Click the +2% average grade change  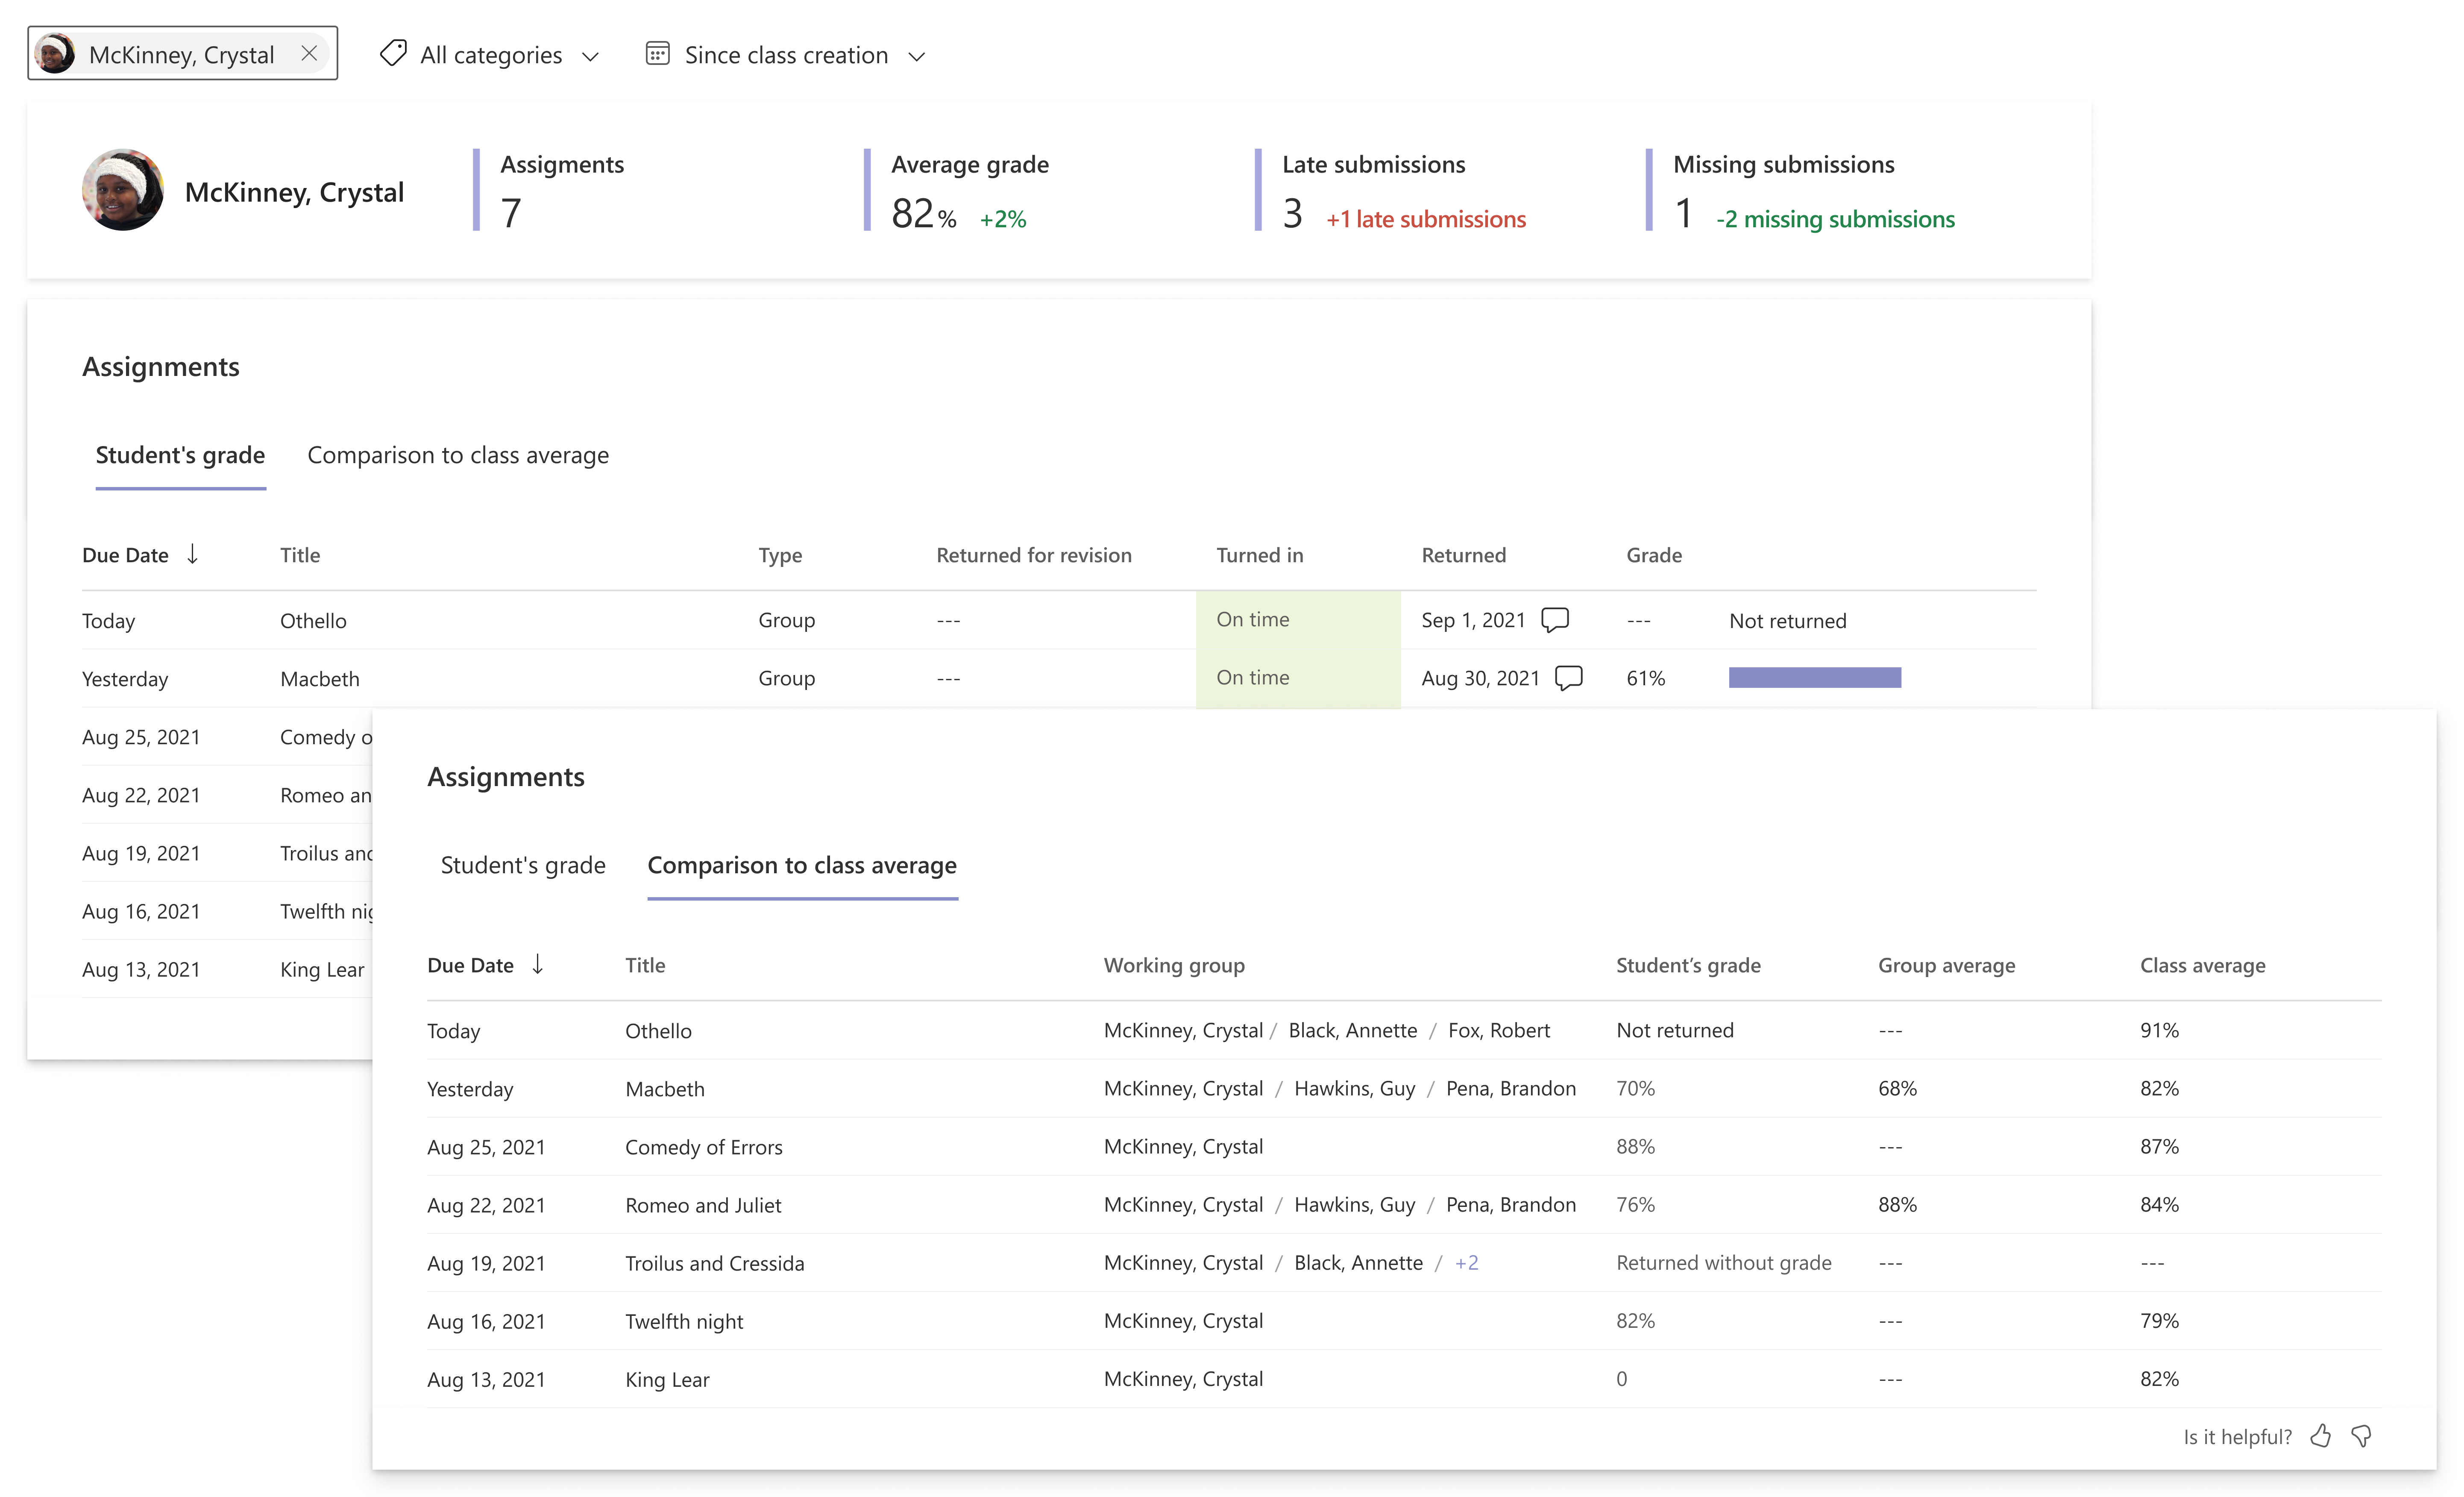pos(1003,219)
